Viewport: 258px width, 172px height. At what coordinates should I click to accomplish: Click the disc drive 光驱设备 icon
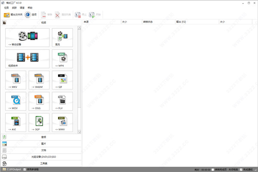point(4,157)
